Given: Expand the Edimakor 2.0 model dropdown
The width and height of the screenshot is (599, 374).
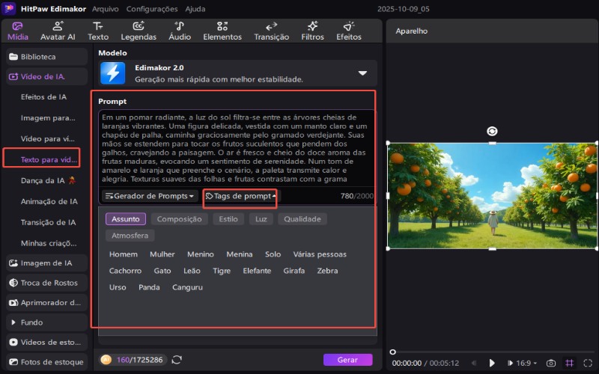Looking at the screenshot, I should click(x=362, y=73).
